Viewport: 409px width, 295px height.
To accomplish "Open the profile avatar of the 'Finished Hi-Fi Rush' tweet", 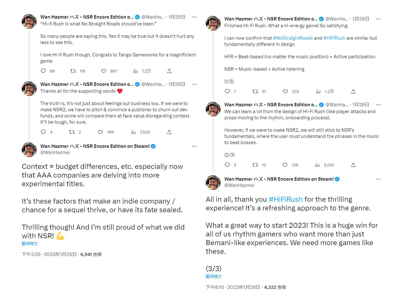I will coord(213,23).
